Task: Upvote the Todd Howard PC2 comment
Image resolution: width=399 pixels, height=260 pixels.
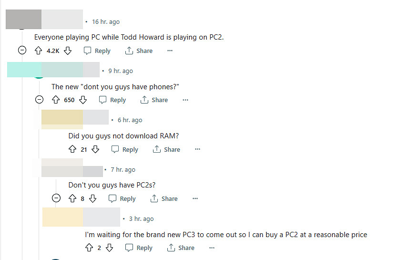Action: point(39,51)
